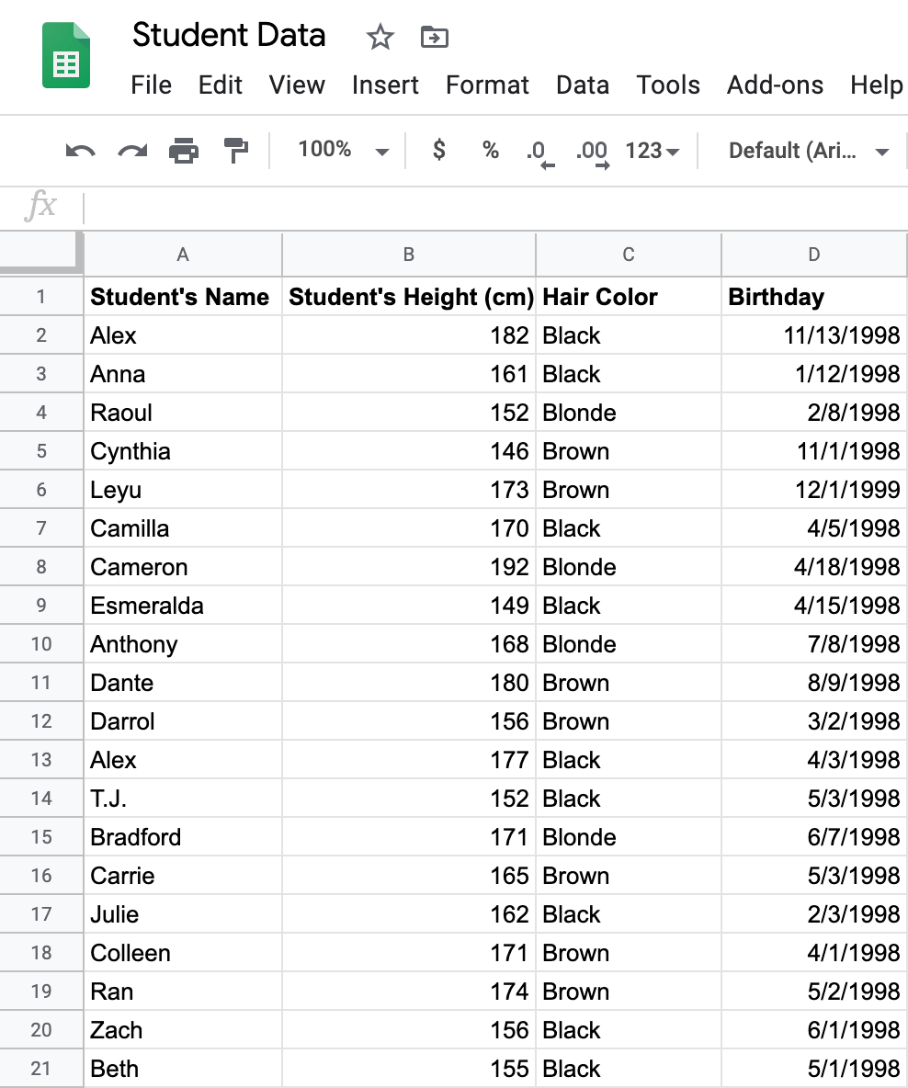Select the Student's Name header cell
Screen dimensions: 908x1088
[x=183, y=297]
